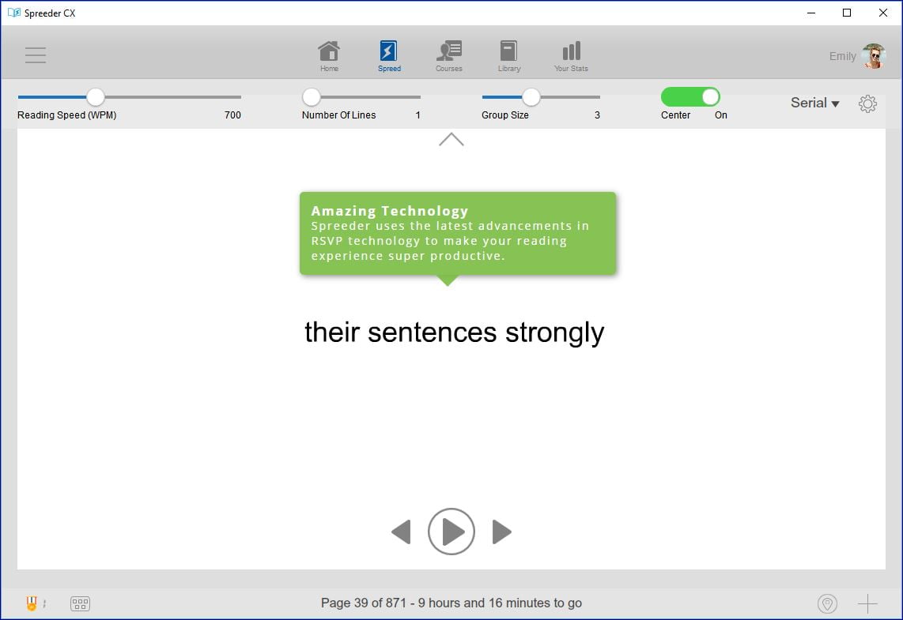The height and width of the screenshot is (620, 903).
Task: Collapse the settings bar with up chevron
Action: (451, 140)
